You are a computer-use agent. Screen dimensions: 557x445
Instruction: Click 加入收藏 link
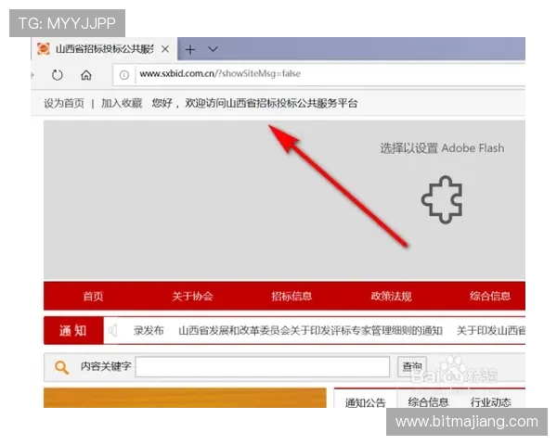click(x=122, y=103)
